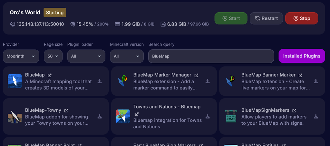Click the BlueMapSignMarkers plugin logo
This screenshot has width=330, height=146.
pos(231,117)
